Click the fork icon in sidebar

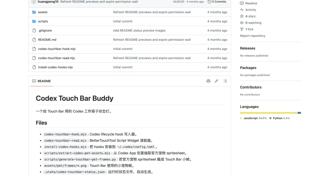[242, 29]
